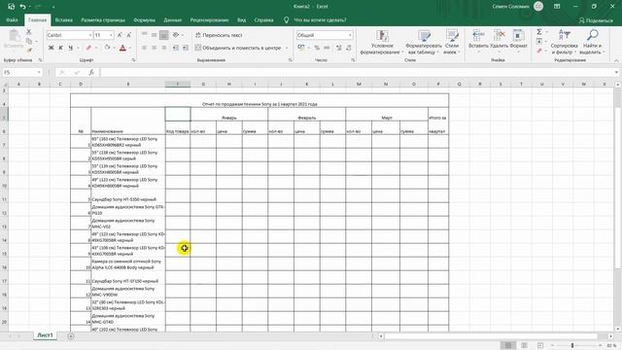Increase decimal places
622x350 pixels.
pos(339,48)
